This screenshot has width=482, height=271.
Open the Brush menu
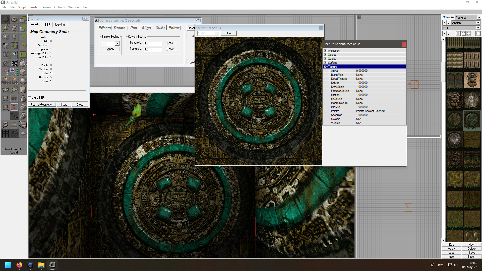33,7
